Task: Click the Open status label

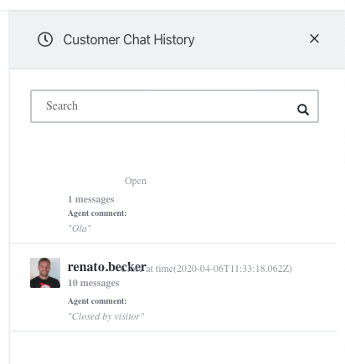Action: click(x=136, y=181)
